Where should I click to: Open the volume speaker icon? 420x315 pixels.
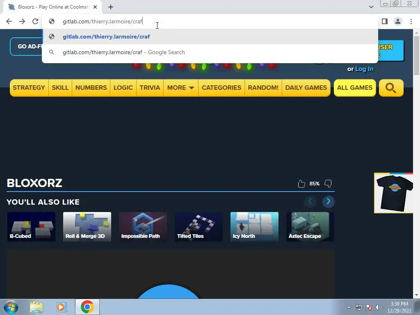[x=379, y=307]
